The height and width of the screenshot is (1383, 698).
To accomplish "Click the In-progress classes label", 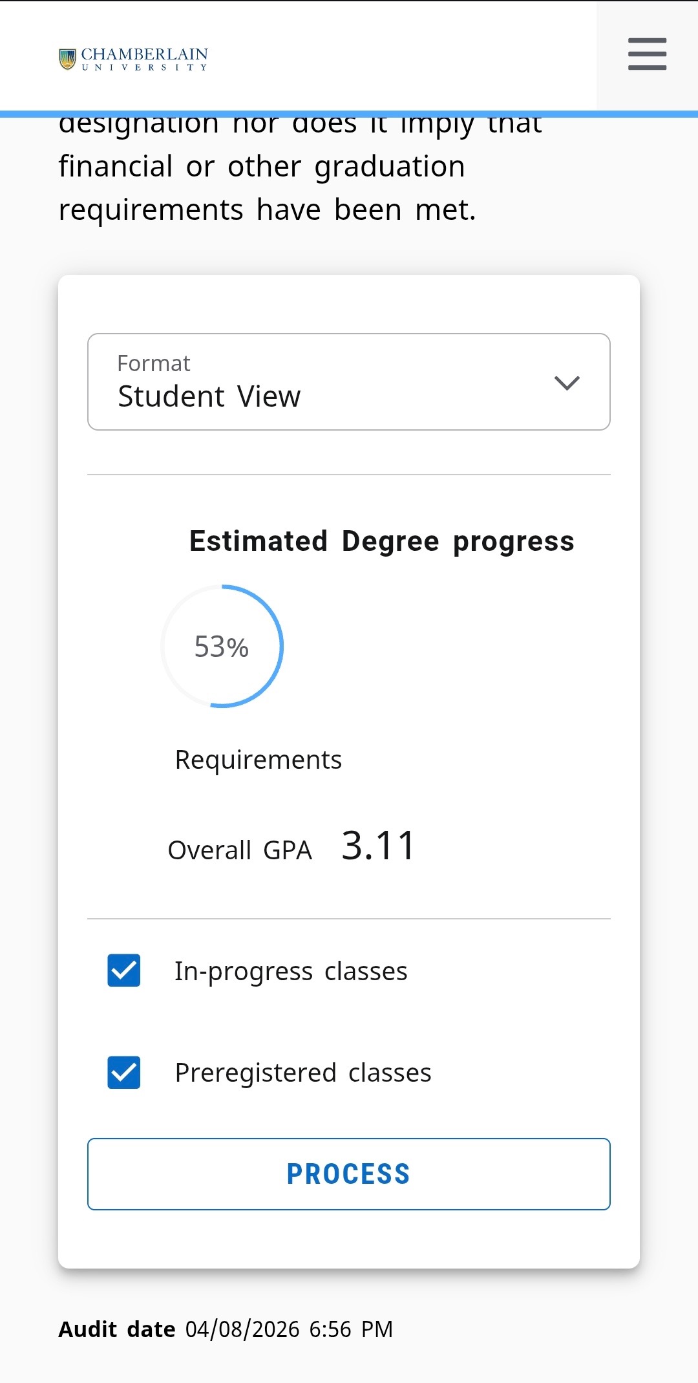I will click(291, 971).
